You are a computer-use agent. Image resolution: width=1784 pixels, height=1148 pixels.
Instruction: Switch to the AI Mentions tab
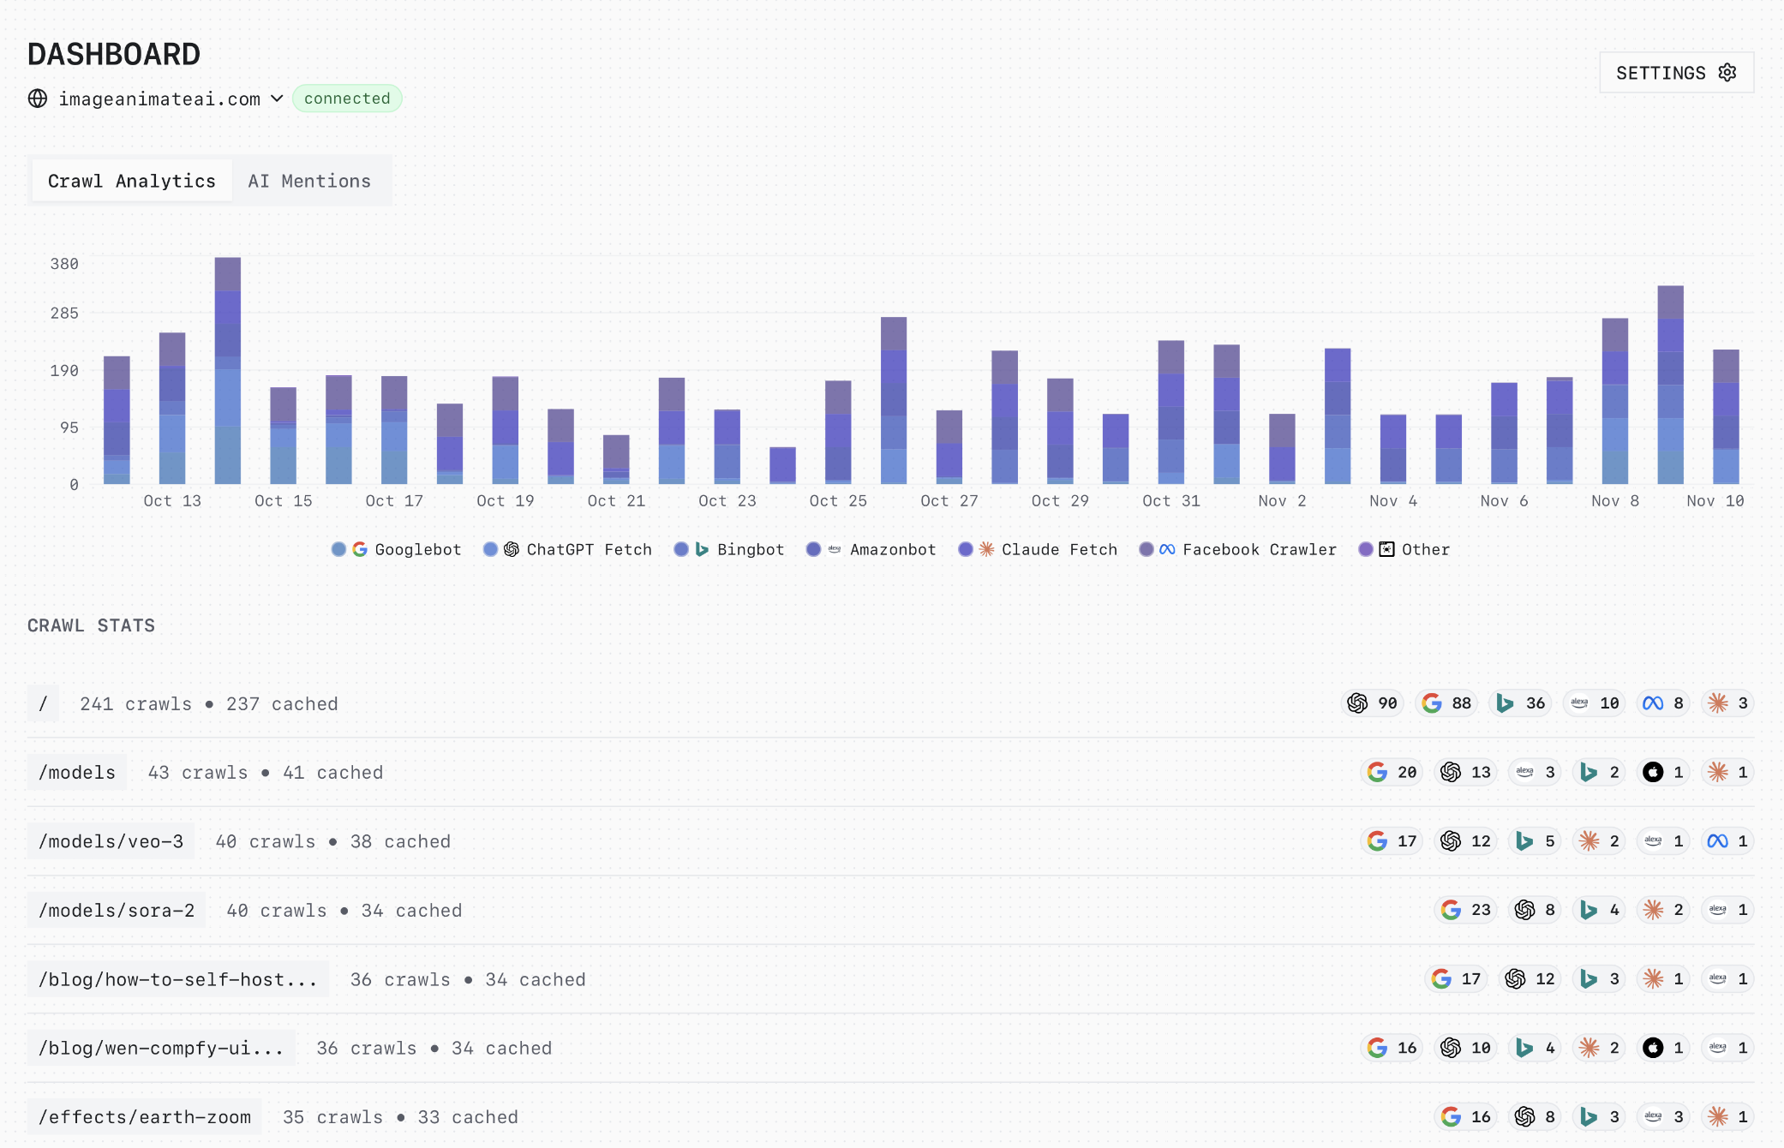(309, 180)
